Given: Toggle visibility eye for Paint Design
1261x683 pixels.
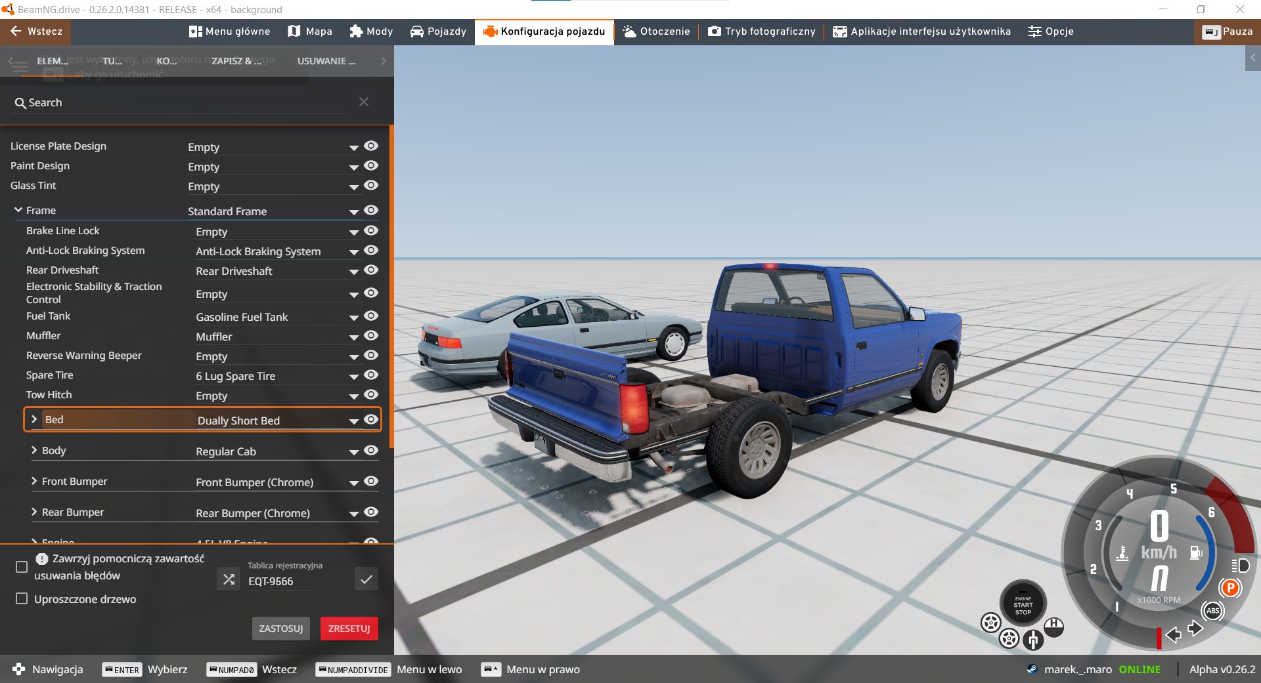Looking at the screenshot, I should pyautogui.click(x=371, y=165).
